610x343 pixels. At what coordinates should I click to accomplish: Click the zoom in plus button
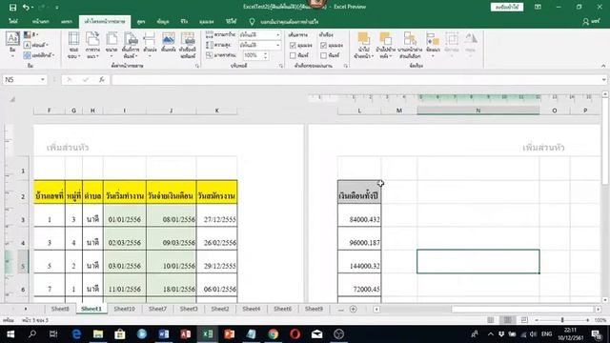587,320
